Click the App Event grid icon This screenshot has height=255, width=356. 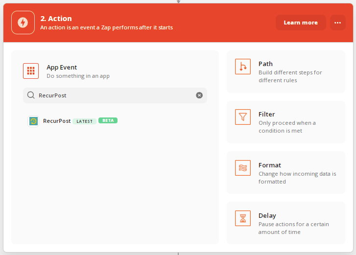click(x=31, y=71)
